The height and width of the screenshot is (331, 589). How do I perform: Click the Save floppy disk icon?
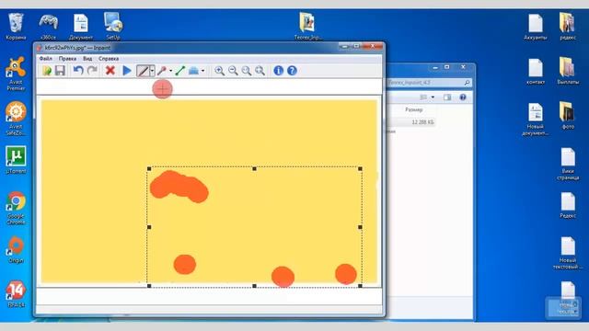60,71
